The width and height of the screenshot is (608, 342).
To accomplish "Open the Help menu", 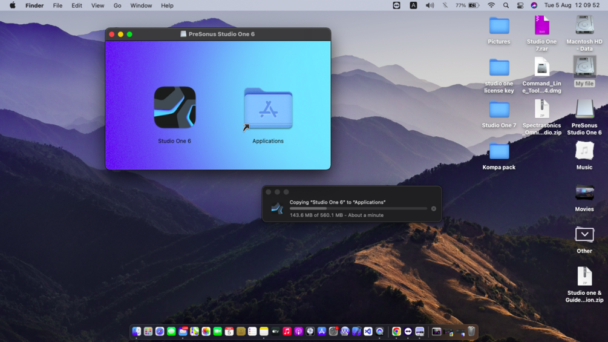I will pos(167,5).
